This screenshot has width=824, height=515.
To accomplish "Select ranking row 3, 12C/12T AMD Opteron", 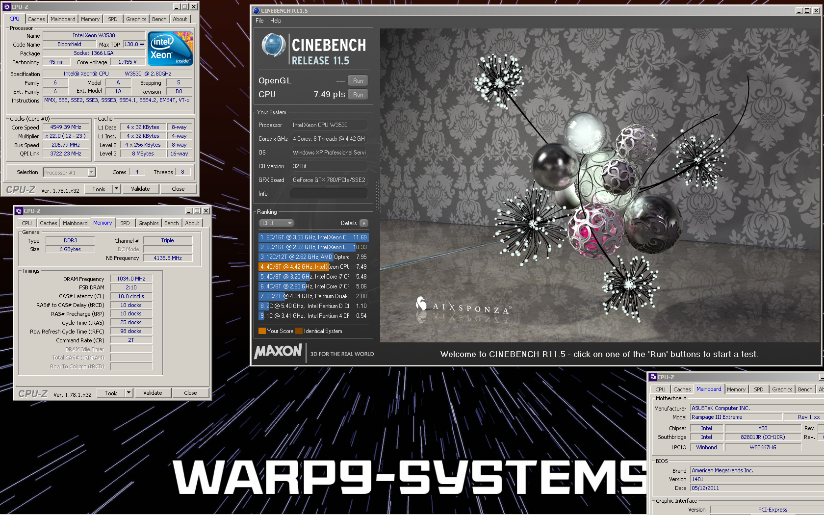I will pos(313,257).
